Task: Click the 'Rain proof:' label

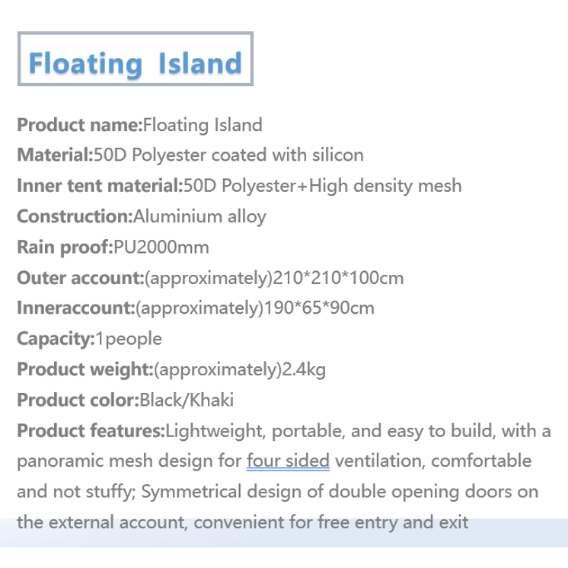Action: (65, 247)
